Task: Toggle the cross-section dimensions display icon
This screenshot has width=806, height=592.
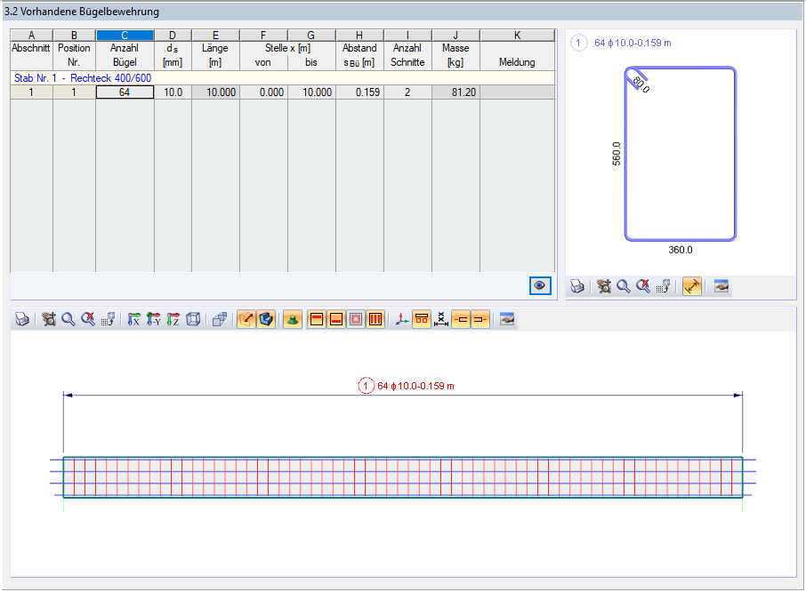Action: [x=422, y=319]
